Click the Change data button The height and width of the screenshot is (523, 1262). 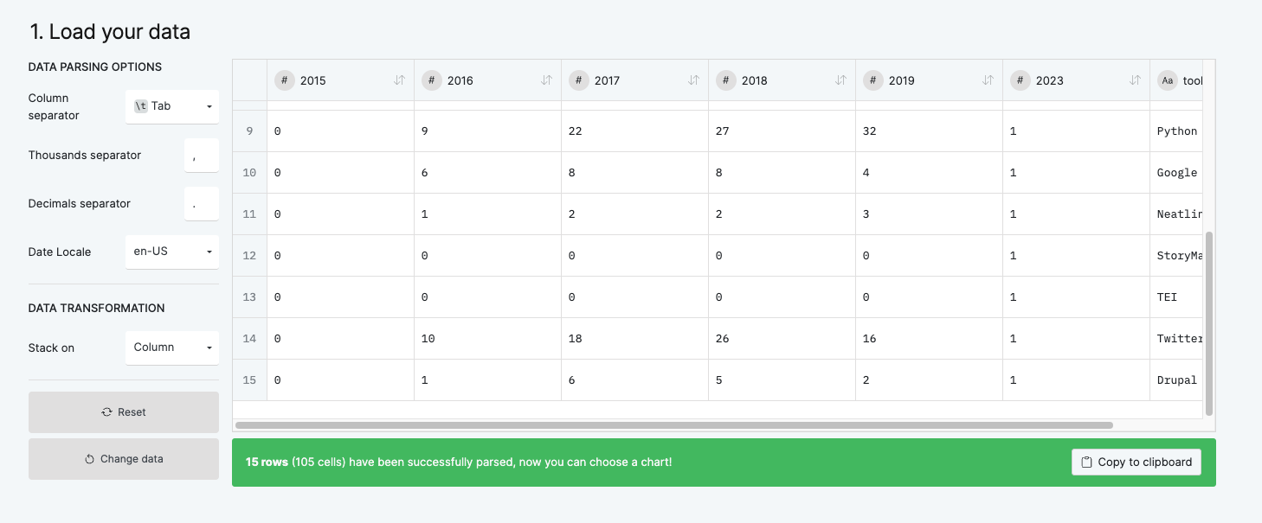[x=123, y=459]
